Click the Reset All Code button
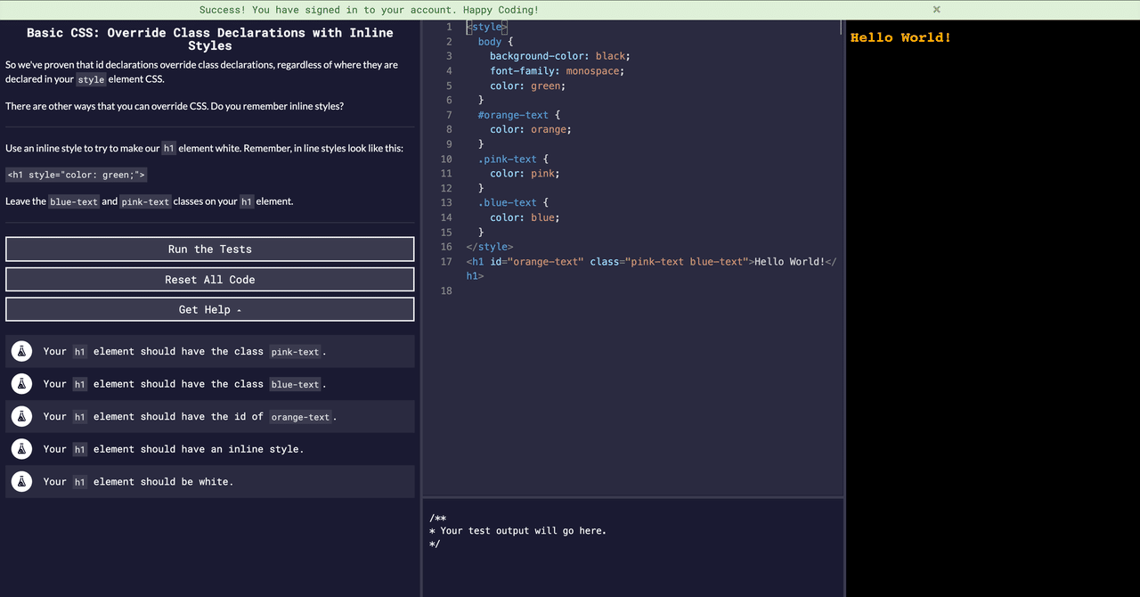This screenshot has width=1140, height=597. click(209, 279)
